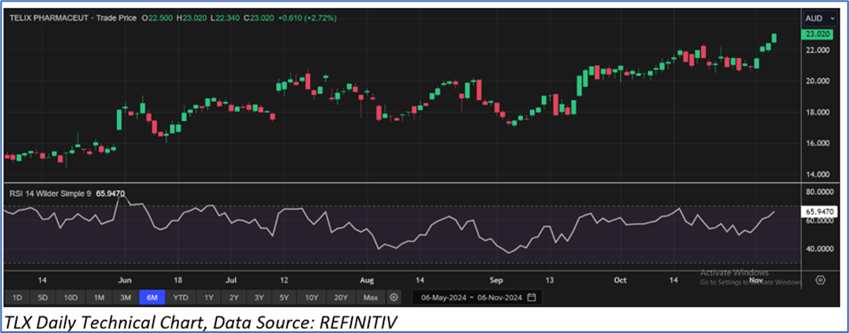Screen dimensions: 849x333
Task: Click the +0.610 (+2.72%) change value
Action: click(307, 18)
